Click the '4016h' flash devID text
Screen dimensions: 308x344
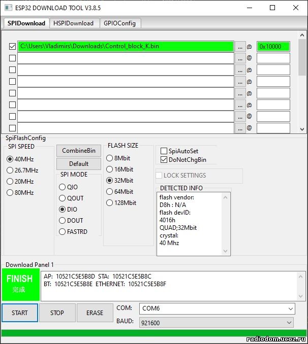coord(167,220)
